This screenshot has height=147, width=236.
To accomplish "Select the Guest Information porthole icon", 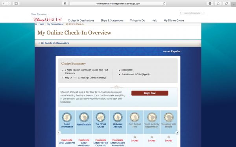I will (67, 117).
